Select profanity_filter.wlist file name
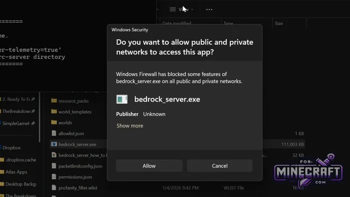Viewport: 350px width, 197px height. (77, 188)
